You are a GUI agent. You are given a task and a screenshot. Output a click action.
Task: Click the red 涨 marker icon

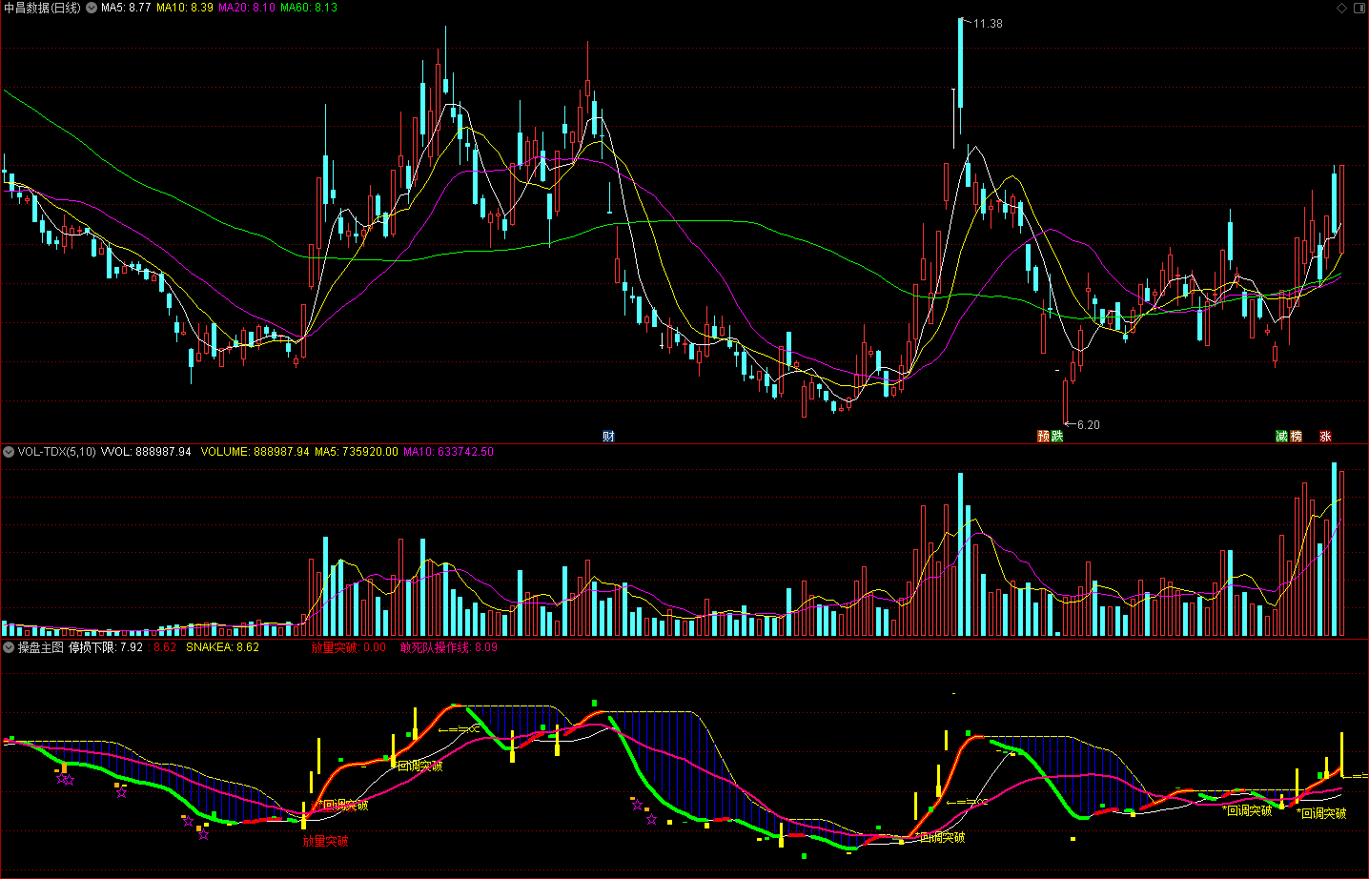coord(1325,437)
